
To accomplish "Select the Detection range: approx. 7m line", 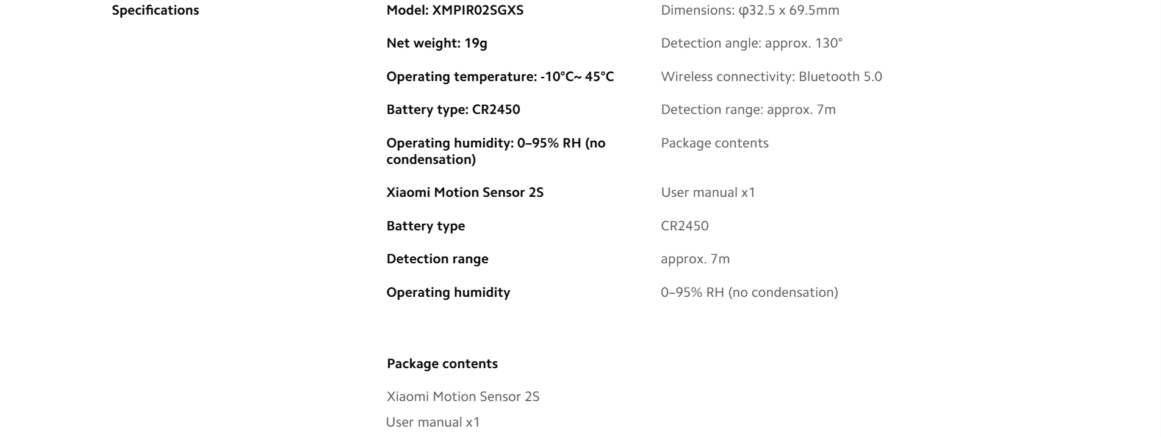I will click(x=748, y=110).
